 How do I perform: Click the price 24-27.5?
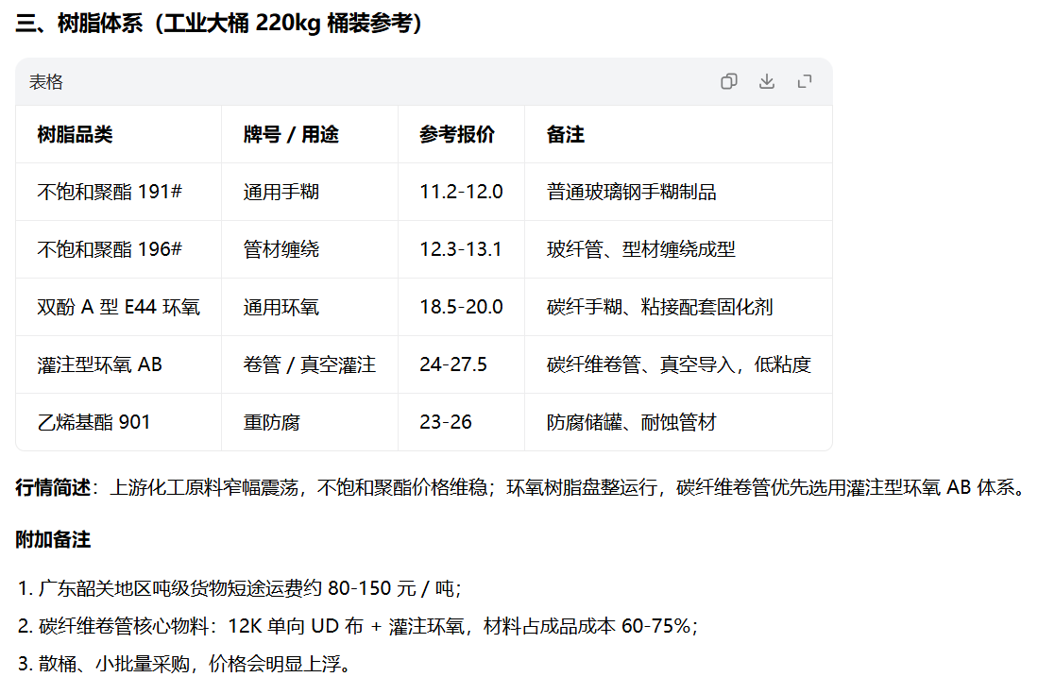pyautogui.click(x=452, y=364)
